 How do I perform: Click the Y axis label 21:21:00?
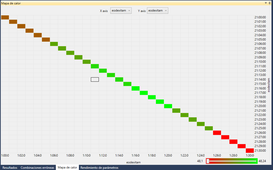pyautogui.click(x=260, y=111)
